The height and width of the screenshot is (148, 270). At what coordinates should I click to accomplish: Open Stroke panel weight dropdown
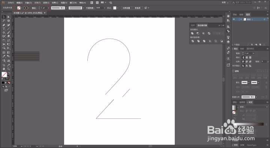click(x=253, y=53)
